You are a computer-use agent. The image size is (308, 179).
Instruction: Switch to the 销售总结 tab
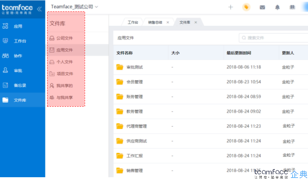[155, 22]
